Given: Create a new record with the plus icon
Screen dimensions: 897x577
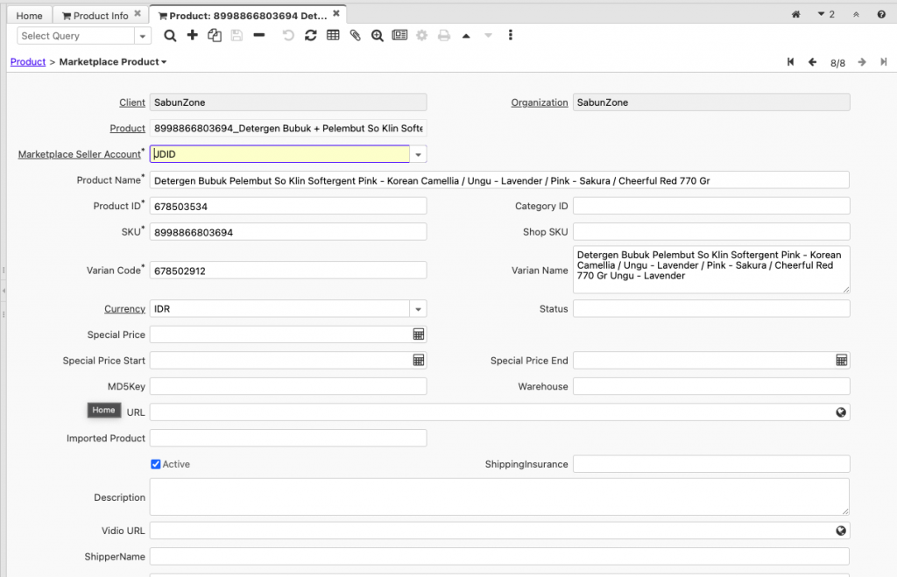Looking at the screenshot, I should (x=192, y=35).
